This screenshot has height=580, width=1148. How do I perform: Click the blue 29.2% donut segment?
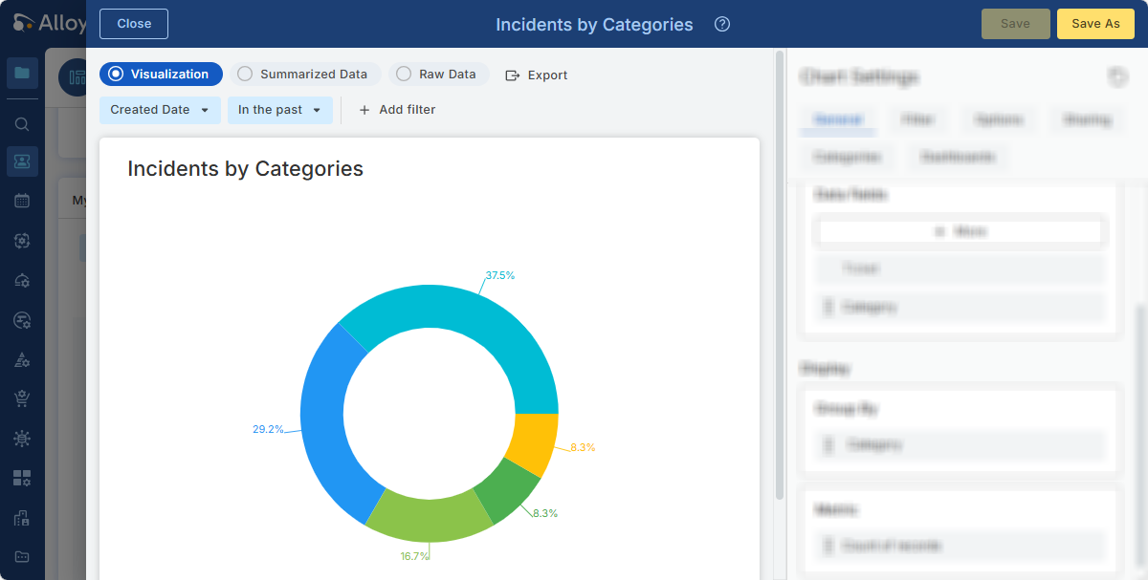(x=323, y=420)
